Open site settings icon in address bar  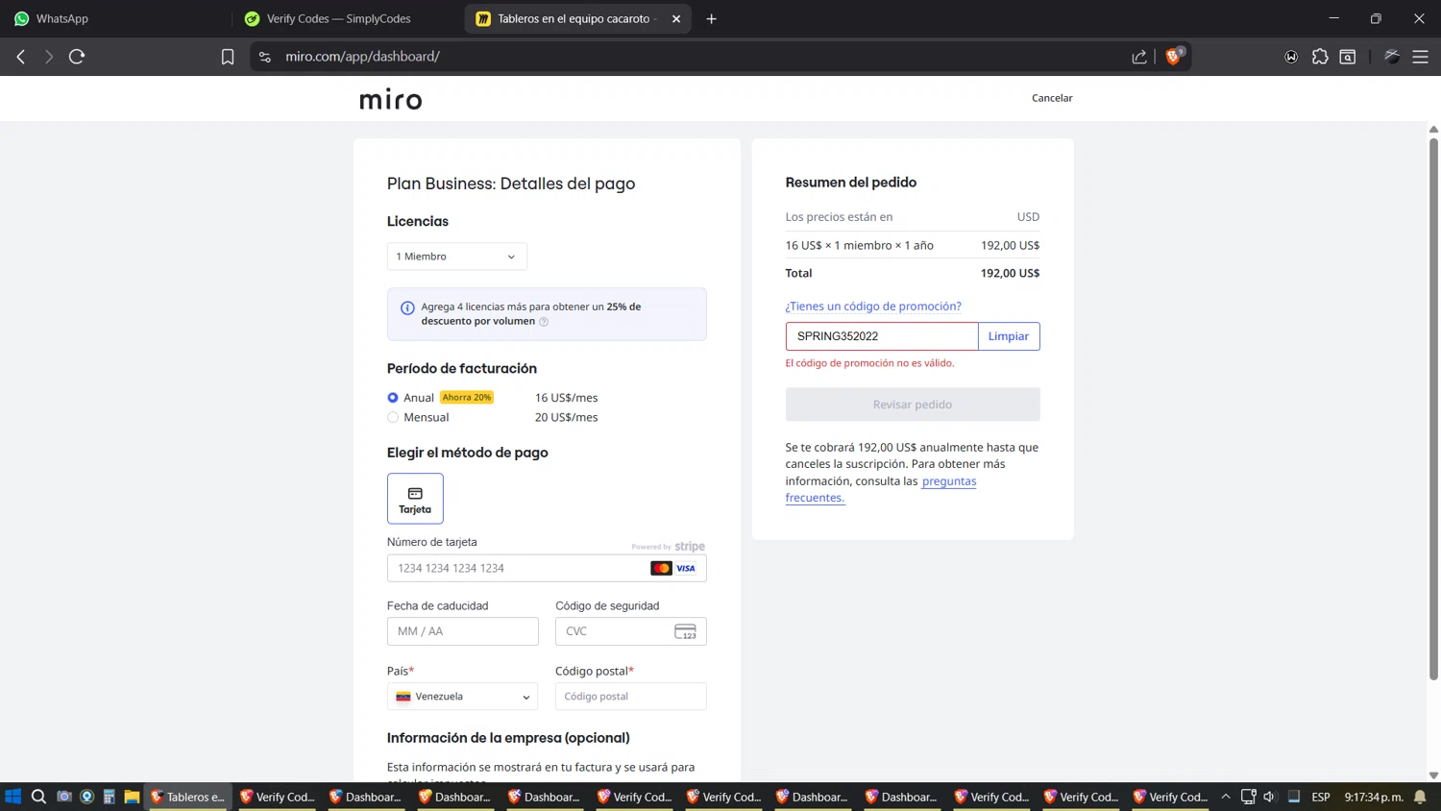[265, 57]
